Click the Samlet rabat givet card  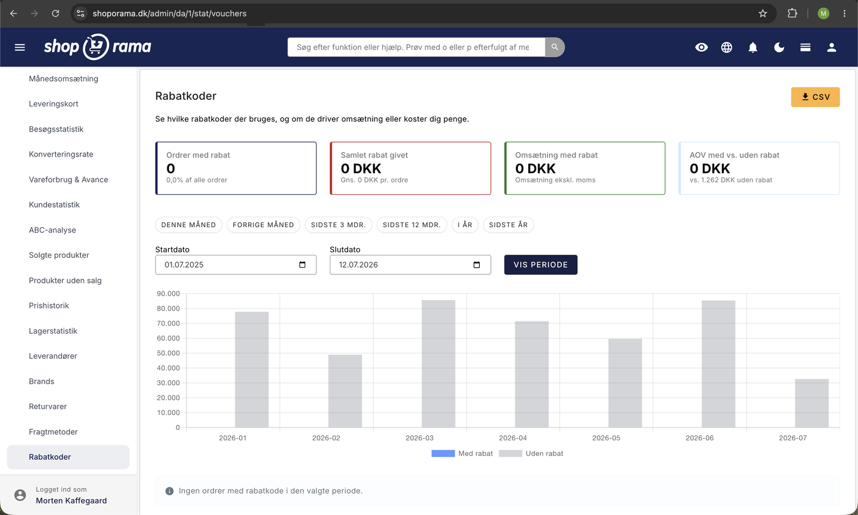tap(410, 168)
